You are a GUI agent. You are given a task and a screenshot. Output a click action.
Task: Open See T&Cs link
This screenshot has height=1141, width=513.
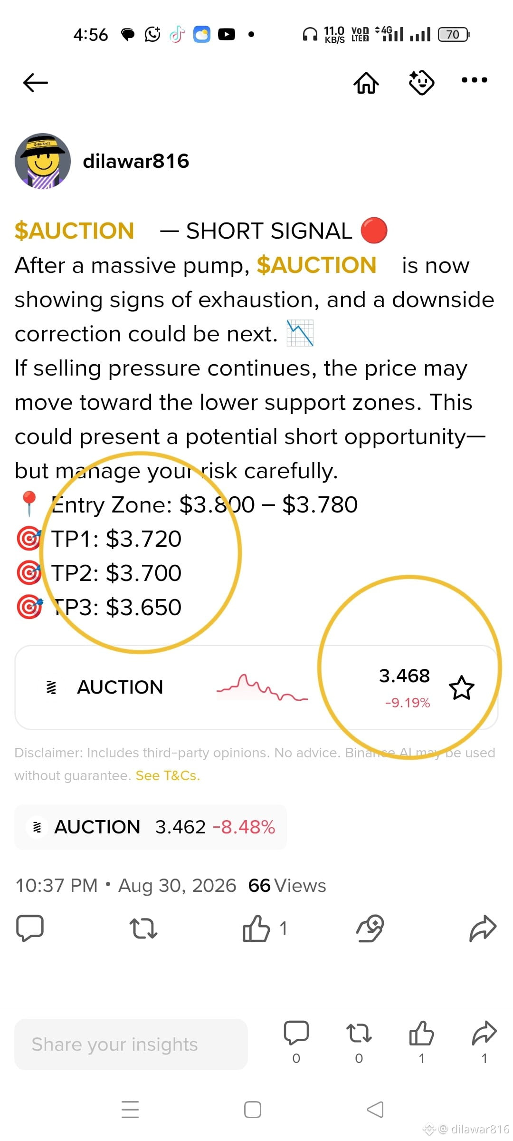point(168,775)
